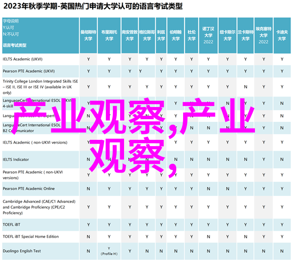This screenshot has width=293, height=262.
Task: Click TOEFL iBT row Y under 布里斯托大学
Action: tap(109, 225)
